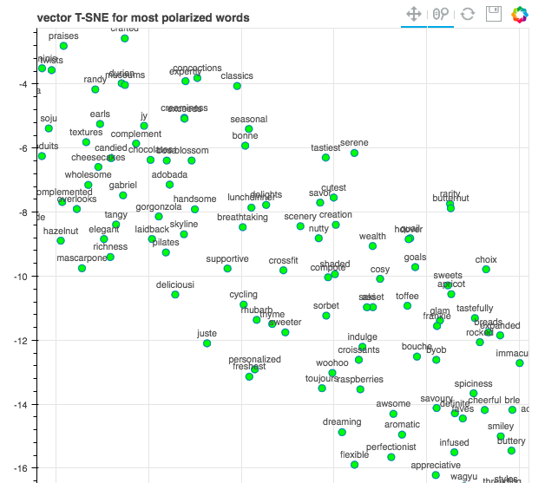Select the 'mascarpone' green dot

(82, 269)
